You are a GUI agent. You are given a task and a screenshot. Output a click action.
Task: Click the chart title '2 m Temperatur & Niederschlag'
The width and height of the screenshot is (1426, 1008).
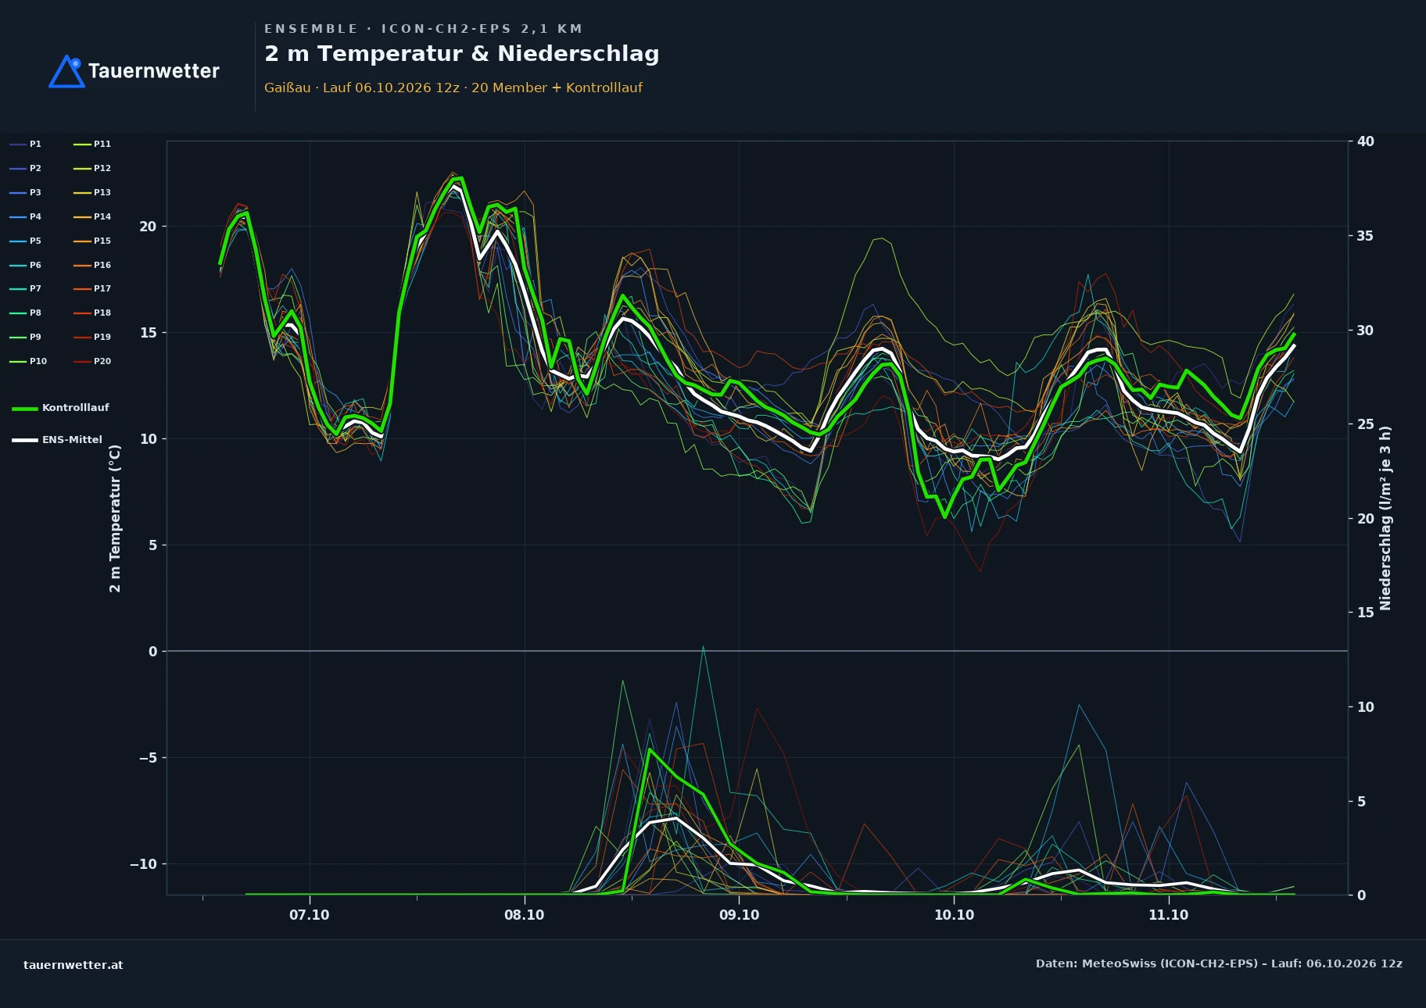tap(461, 54)
